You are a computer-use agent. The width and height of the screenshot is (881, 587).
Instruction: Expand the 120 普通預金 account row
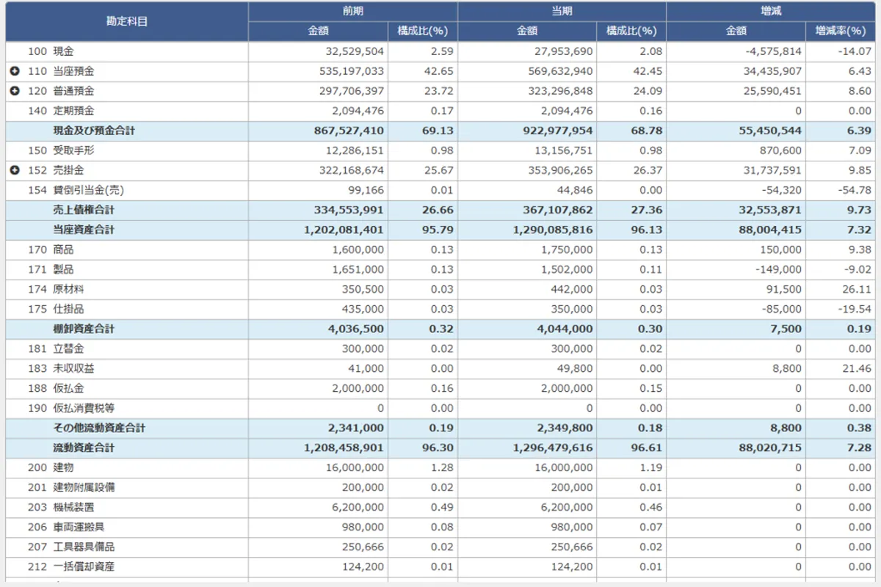pyautogui.click(x=15, y=92)
